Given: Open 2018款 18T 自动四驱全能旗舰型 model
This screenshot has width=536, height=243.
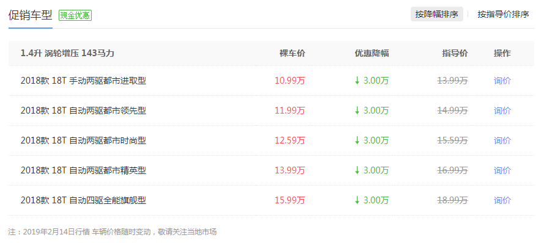Looking at the screenshot, I should pyautogui.click(x=83, y=200).
